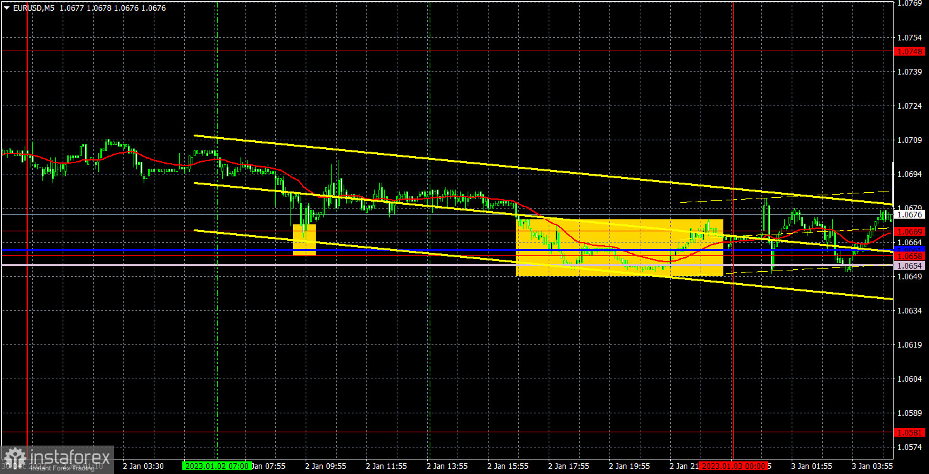Click the 1.0604 price scale value
Screen dimensions: 929x474
point(910,379)
